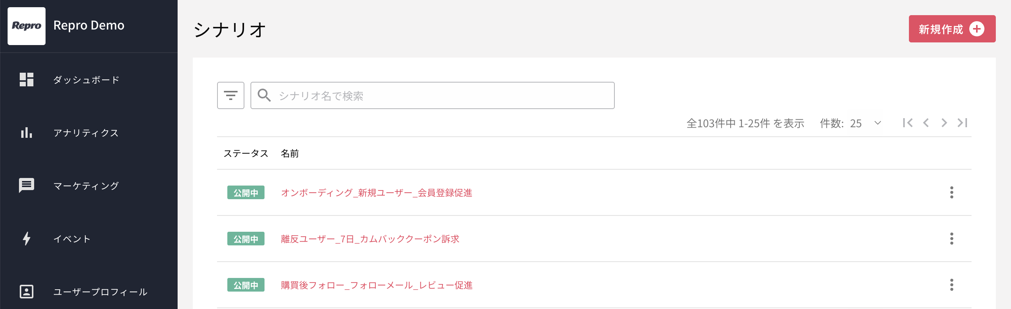This screenshot has height=309, width=1011.
Task: Open more options for 7-day churn comeback-coupon scenario
Action: click(x=951, y=239)
